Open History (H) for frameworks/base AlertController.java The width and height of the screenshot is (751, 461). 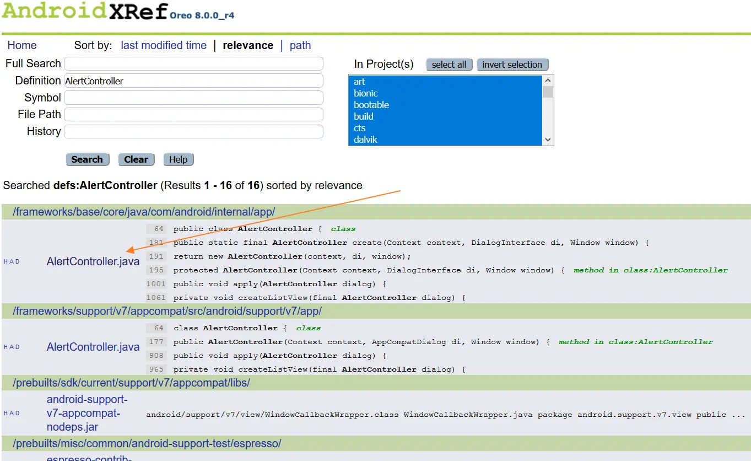click(6, 261)
